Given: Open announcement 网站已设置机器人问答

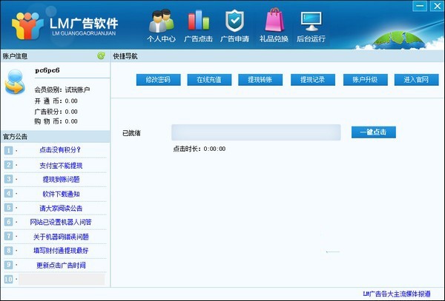Looking at the screenshot, I should [x=61, y=222].
